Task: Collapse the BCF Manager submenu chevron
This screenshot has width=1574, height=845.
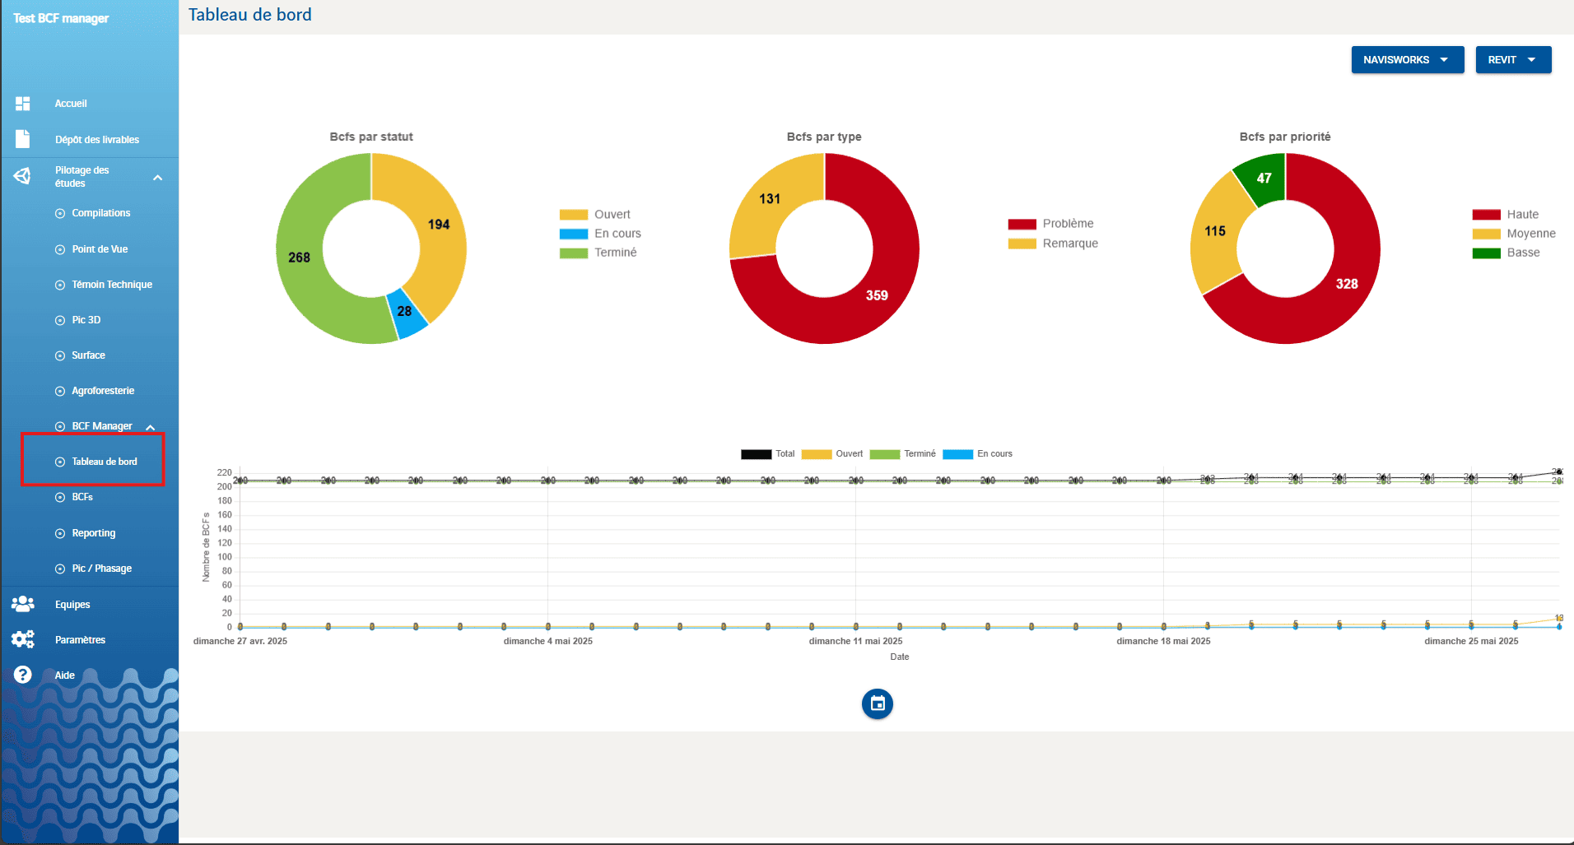Action: coord(151,427)
